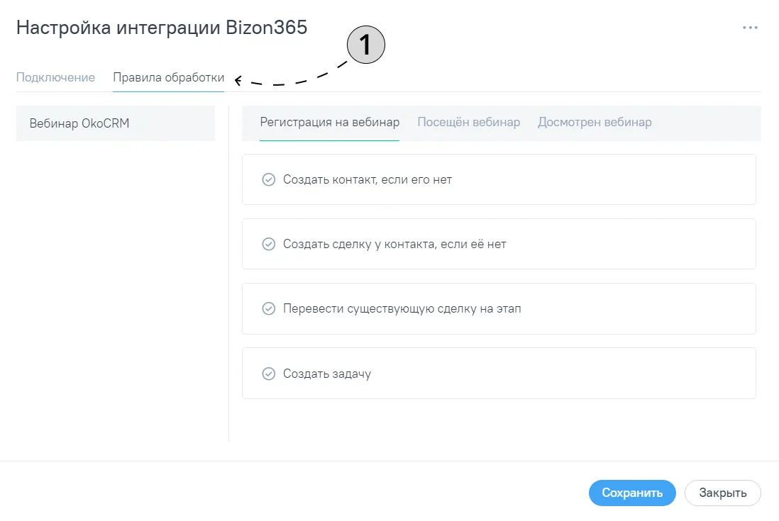Viewport: 779px width, 521px height.
Task: Expand the 'Перевести существующую сделку на этап' rule text
Action: (402, 308)
